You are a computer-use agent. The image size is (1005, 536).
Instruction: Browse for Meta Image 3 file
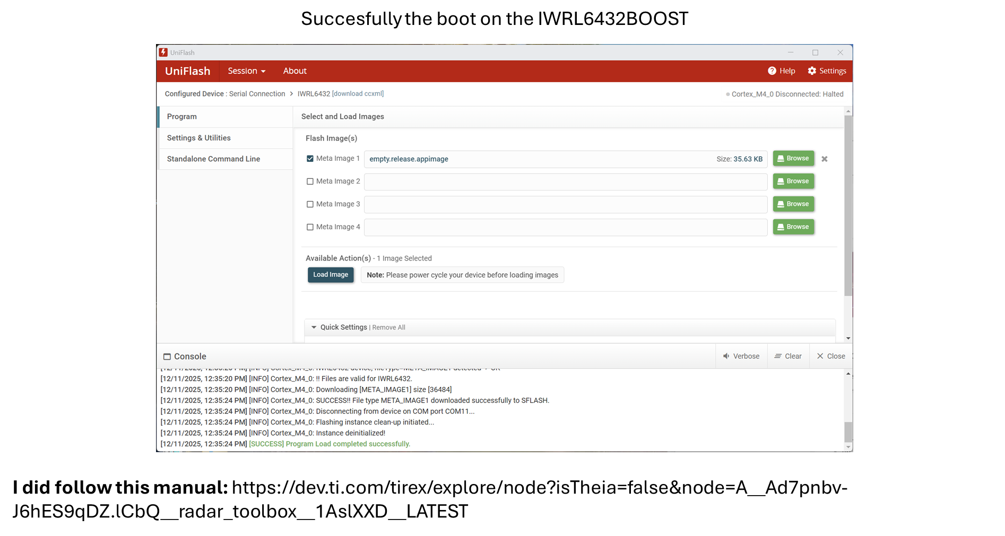click(793, 204)
